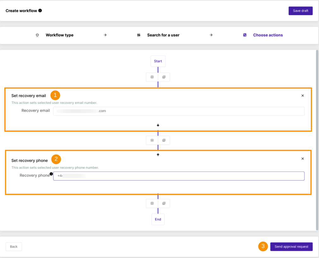The image size is (319, 258).
Task: Click the duplicate-style add icon below Start
Action: pos(164,77)
